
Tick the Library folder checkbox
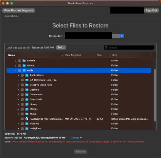pyautogui.click(x=22, y=104)
